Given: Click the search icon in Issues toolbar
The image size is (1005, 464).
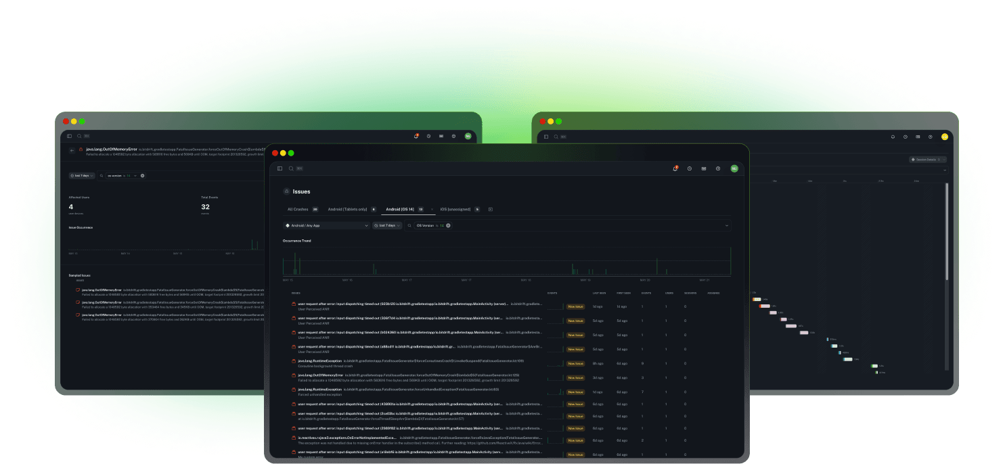Looking at the screenshot, I should point(291,168).
